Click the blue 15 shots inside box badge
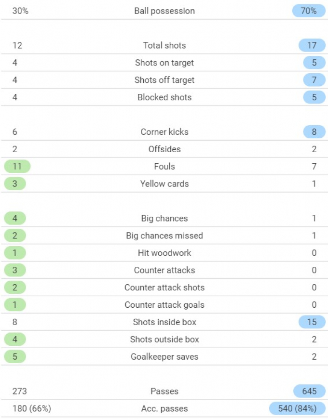328x419 pixels. pos(312,322)
